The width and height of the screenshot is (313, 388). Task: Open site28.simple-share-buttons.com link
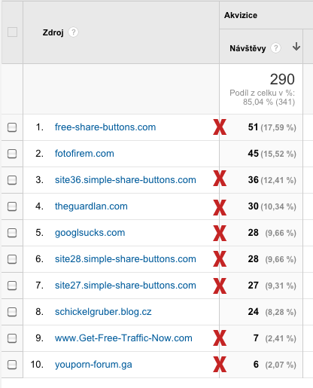pyautogui.click(x=126, y=259)
